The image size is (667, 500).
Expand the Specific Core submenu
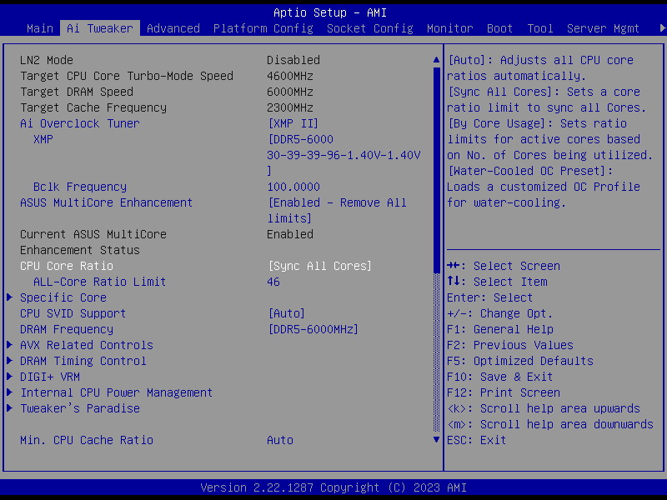point(63,297)
